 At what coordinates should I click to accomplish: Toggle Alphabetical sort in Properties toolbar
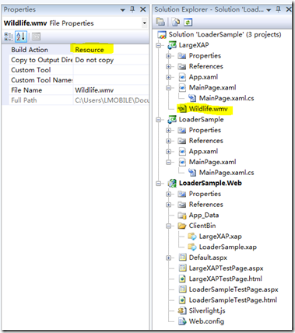click(21, 37)
